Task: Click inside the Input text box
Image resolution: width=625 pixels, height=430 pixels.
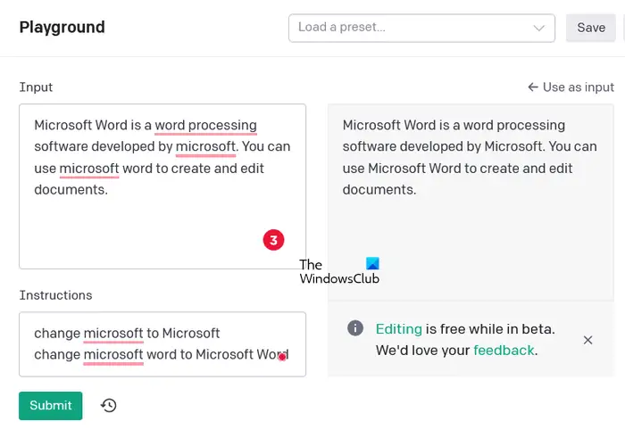Action: [x=162, y=186]
